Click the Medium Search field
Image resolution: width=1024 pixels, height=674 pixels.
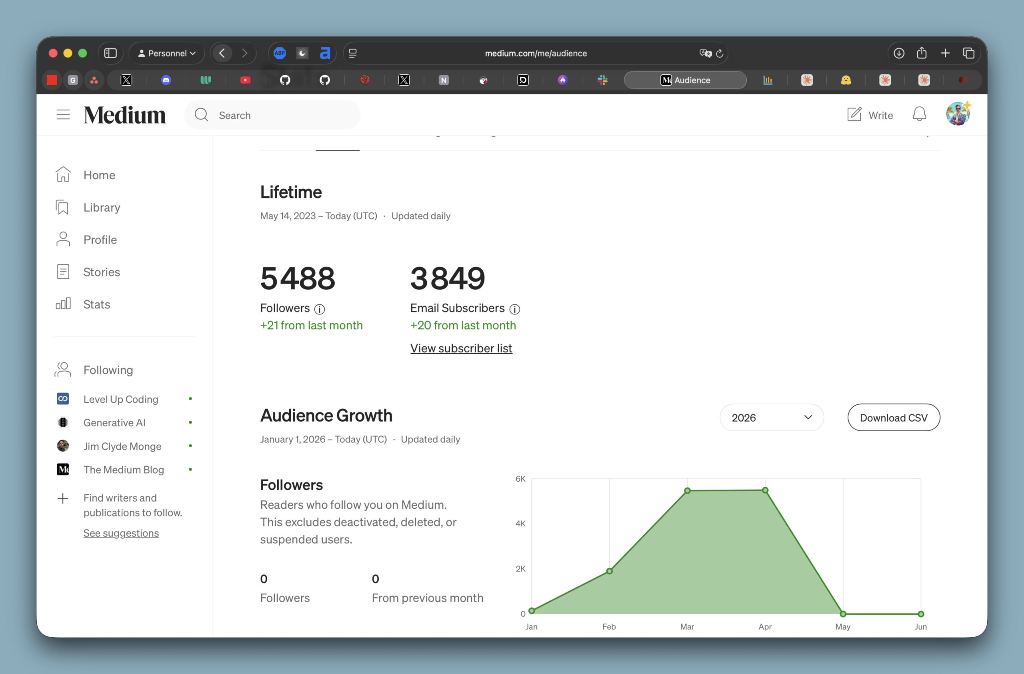click(272, 115)
